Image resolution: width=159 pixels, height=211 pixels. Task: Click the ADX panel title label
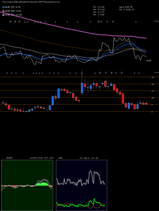coord(60,158)
